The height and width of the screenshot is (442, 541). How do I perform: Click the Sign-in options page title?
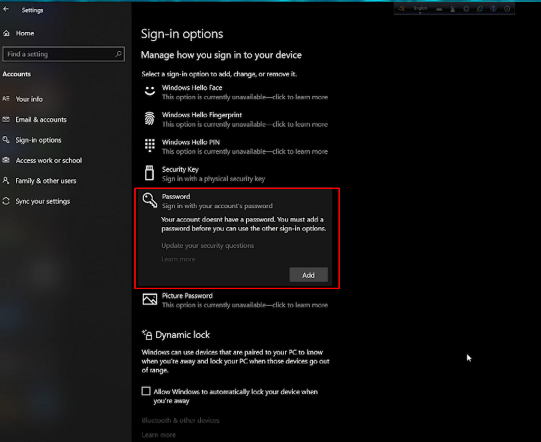(182, 34)
